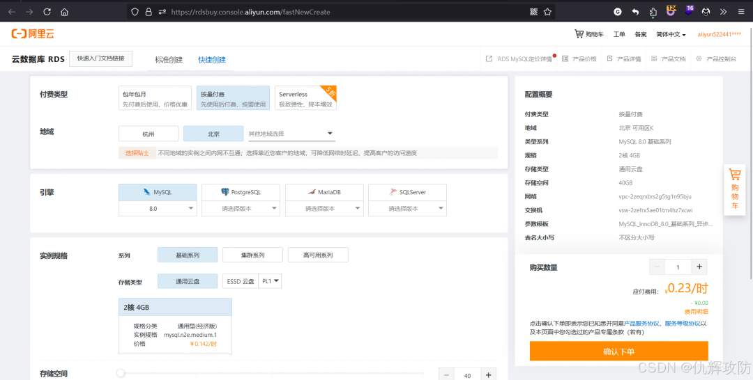Click 备案 in top header

point(641,35)
